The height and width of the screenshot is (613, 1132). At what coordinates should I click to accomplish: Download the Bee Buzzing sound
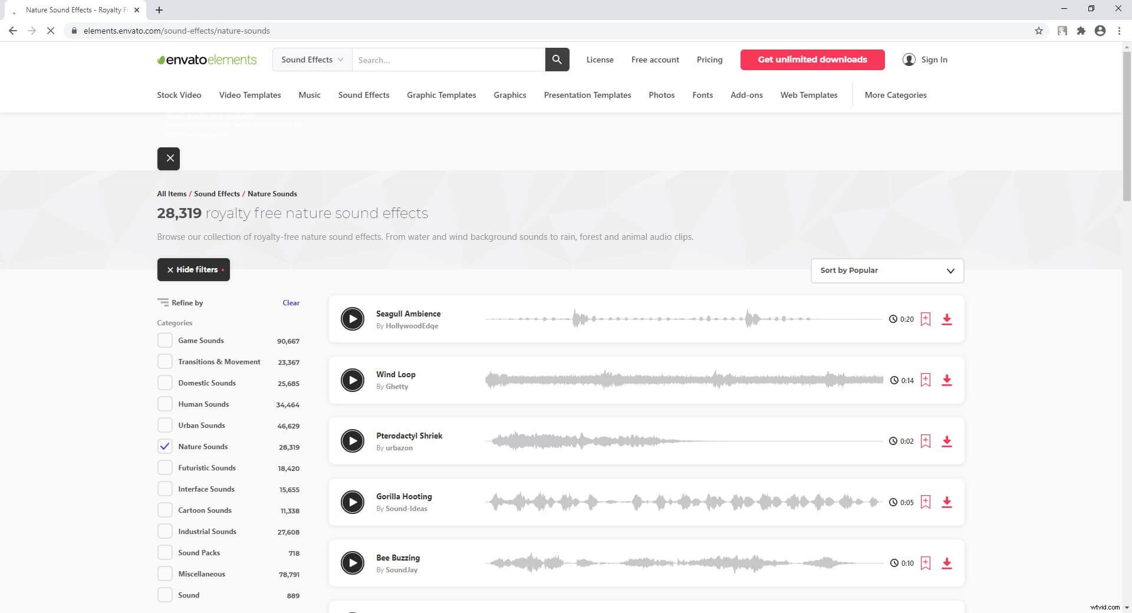click(x=946, y=563)
